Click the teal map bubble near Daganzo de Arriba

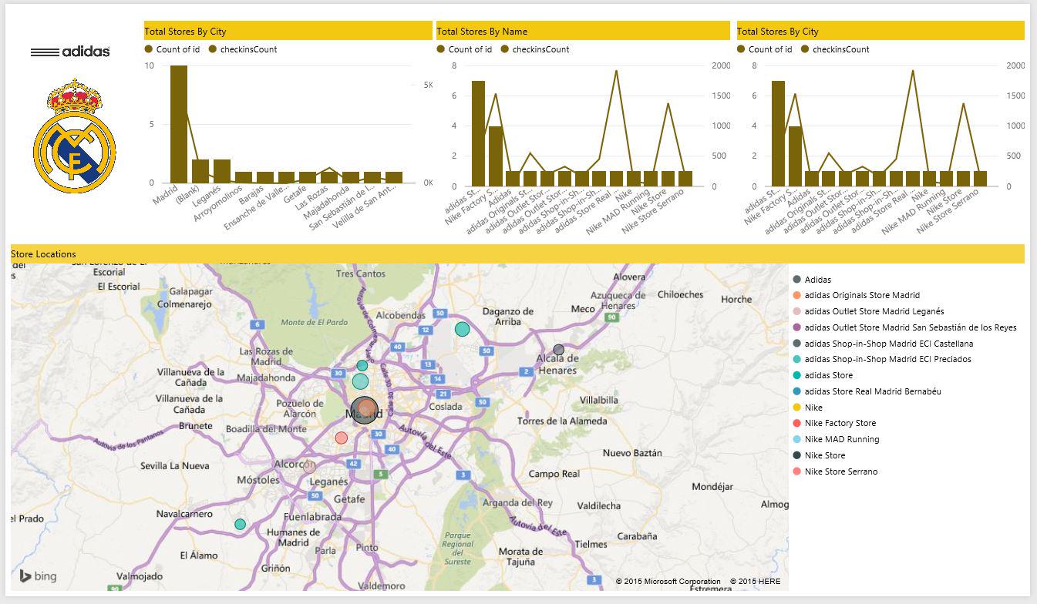(x=462, y=330)
